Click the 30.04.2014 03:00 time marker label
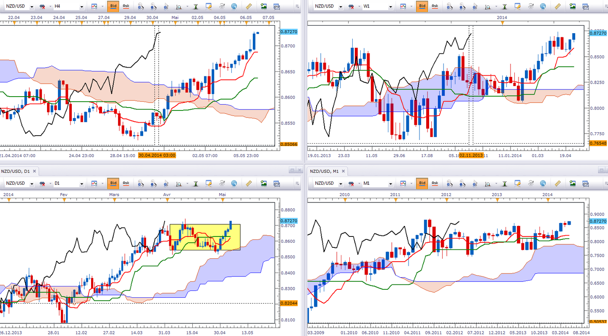 click(157, 155)
